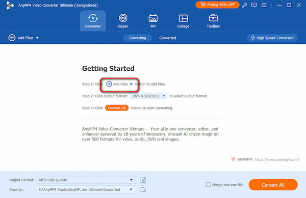The width and height of the screenshot is (306, 198).
Task: Open the MP4 H.264/HEVC format dropdown
Action: pyautogui.click(x=149, y=96)
